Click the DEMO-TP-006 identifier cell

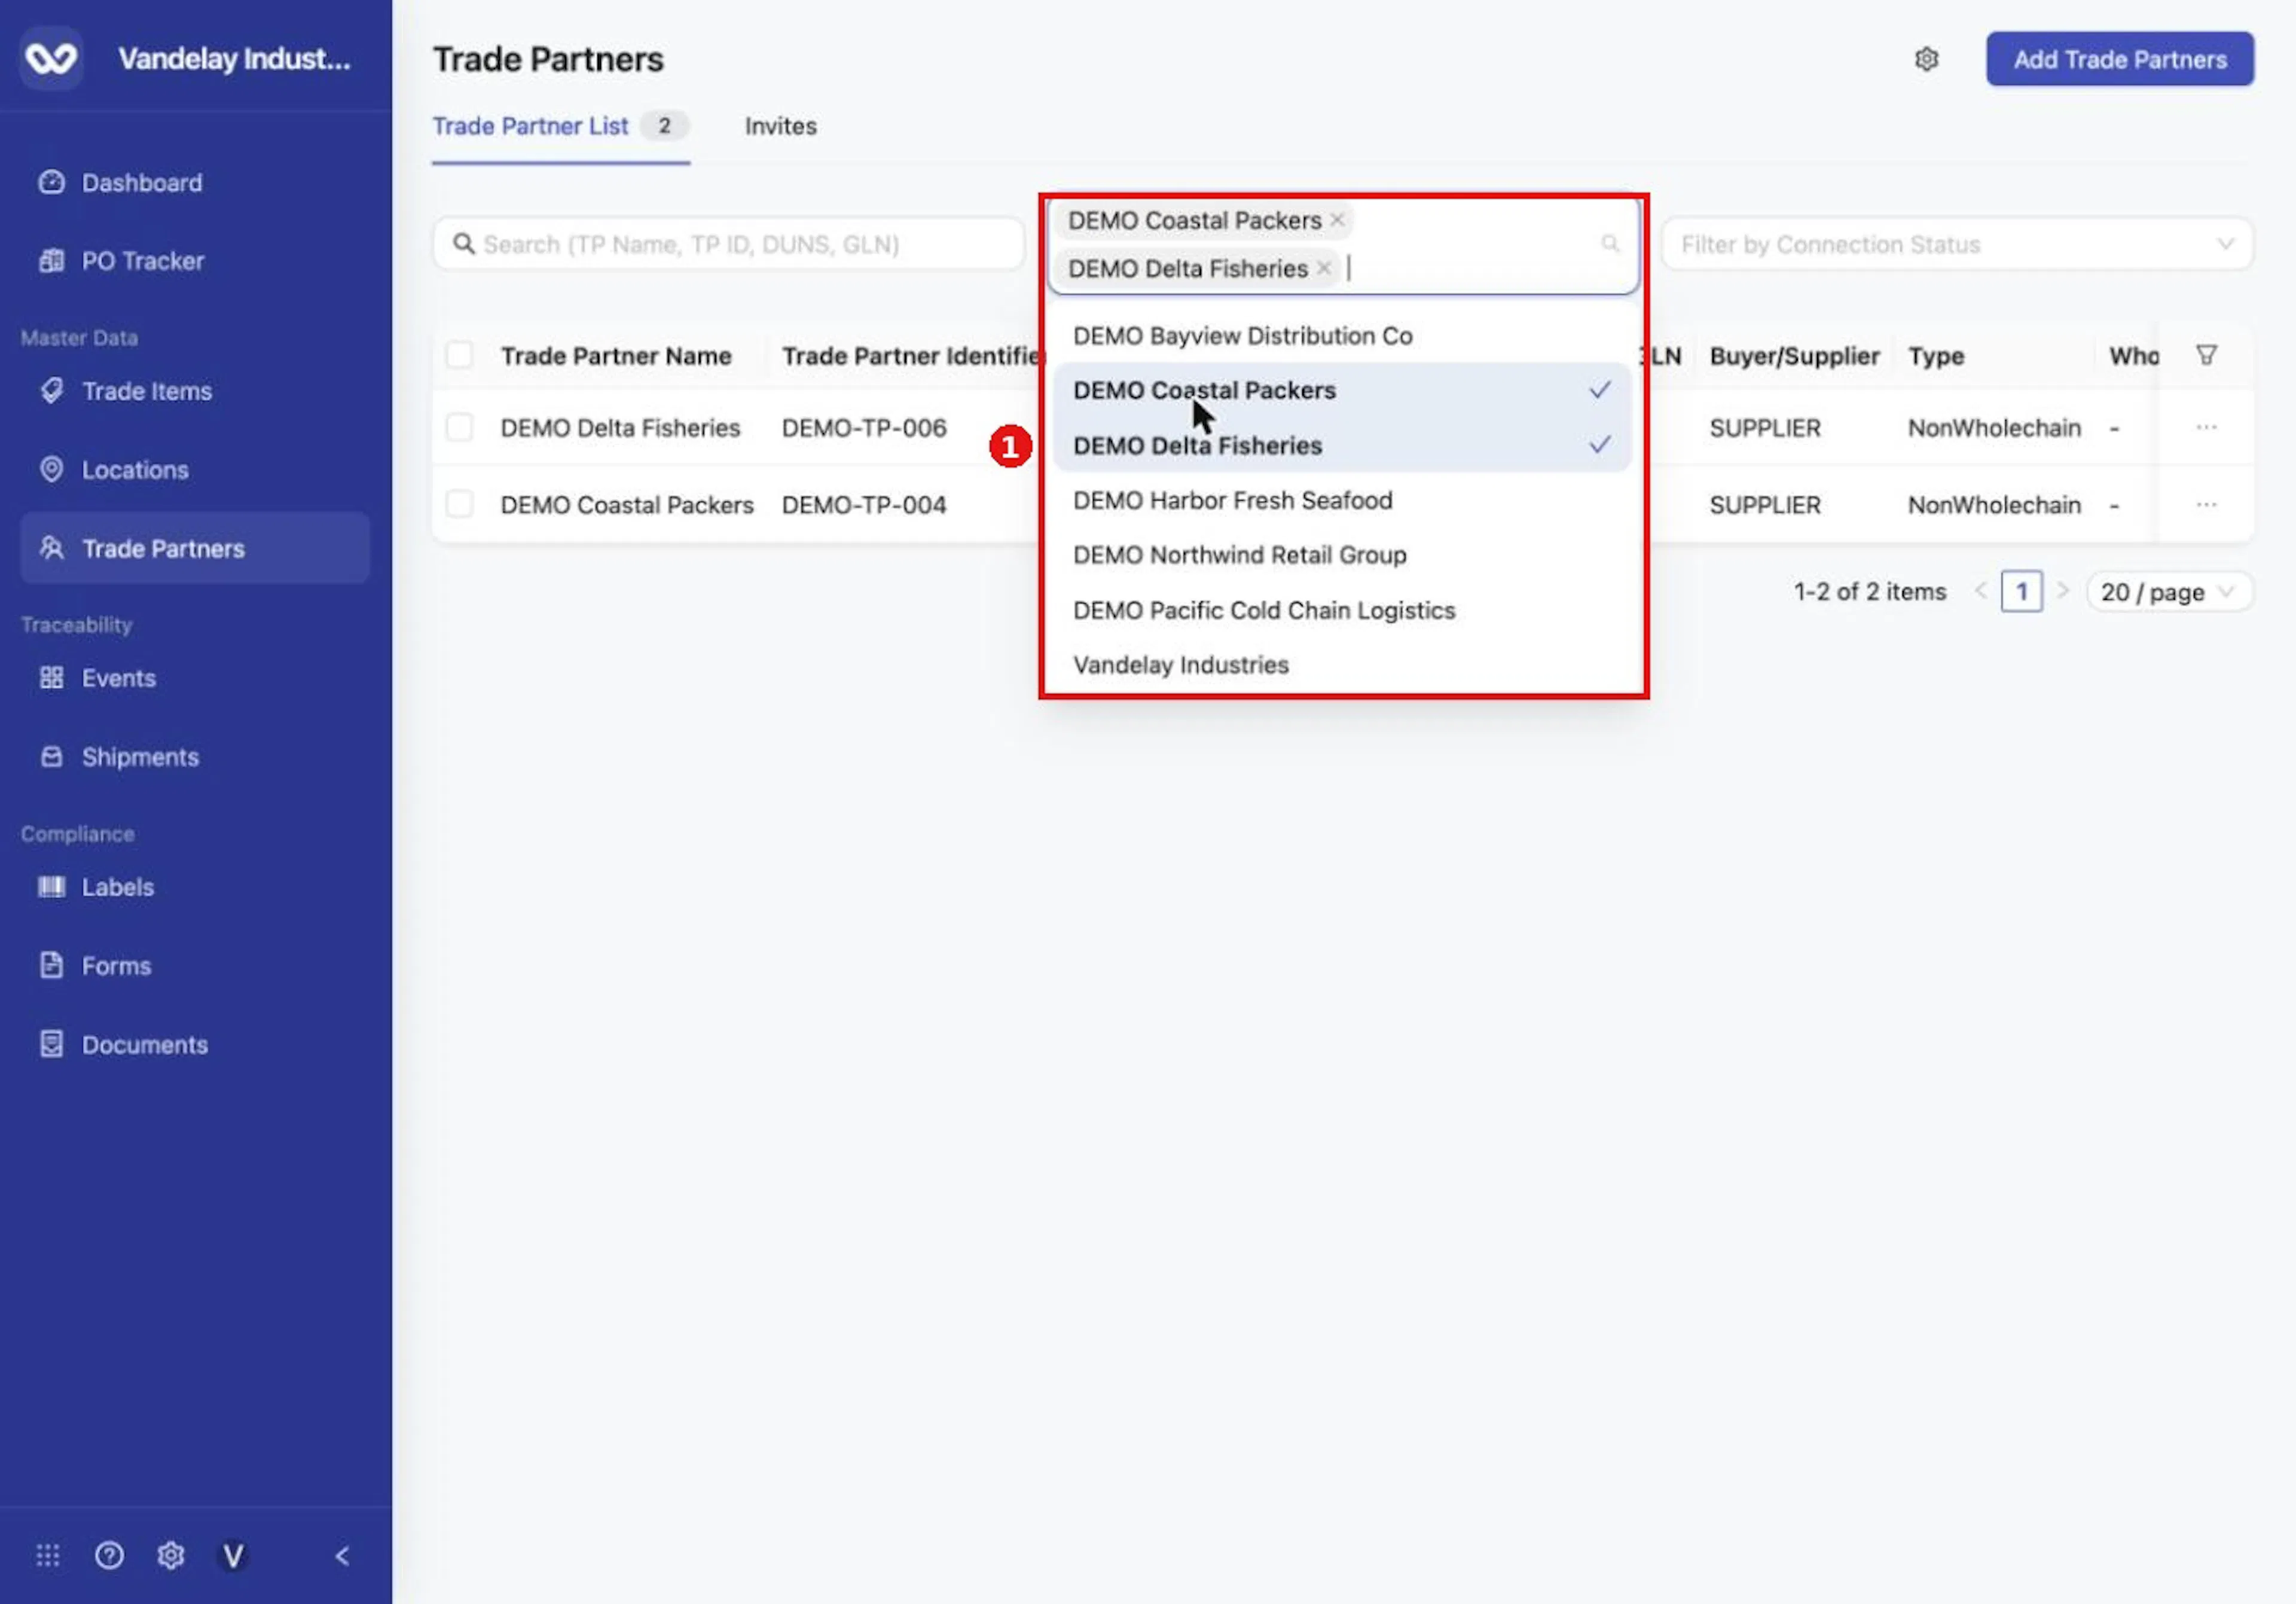point(864,427)
